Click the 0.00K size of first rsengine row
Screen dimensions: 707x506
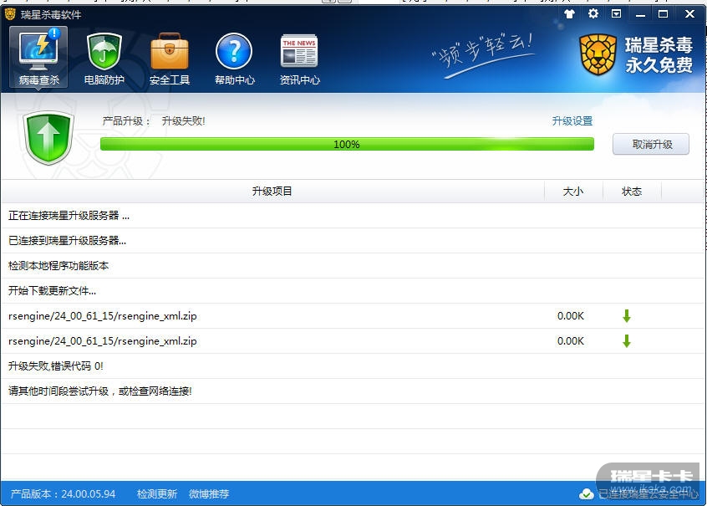tap(571, 316)
